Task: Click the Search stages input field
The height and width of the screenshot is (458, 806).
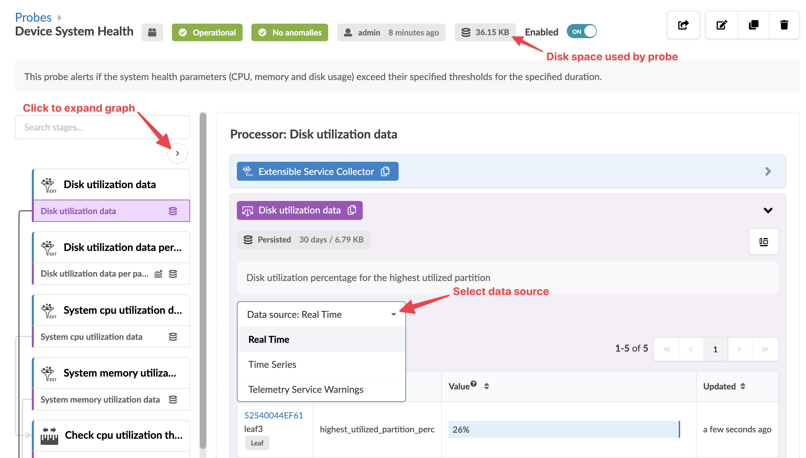Action: click(102, 127)
